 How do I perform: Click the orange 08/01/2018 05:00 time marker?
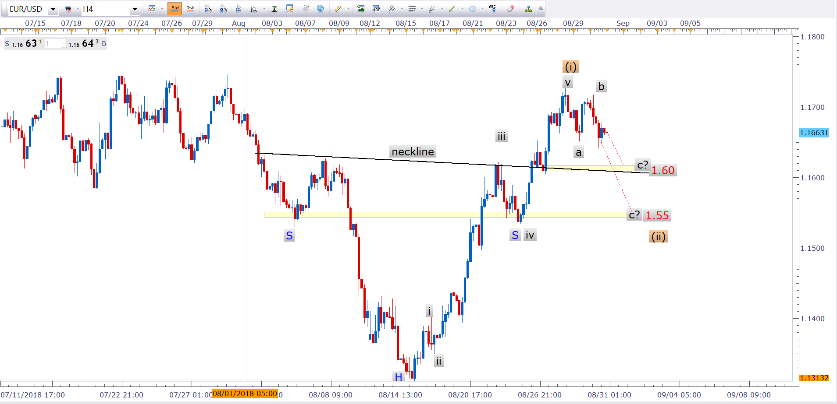(x=245, y=393)
